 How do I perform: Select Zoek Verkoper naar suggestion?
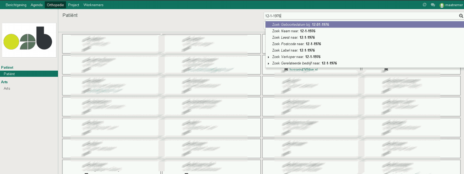(364, 57)
